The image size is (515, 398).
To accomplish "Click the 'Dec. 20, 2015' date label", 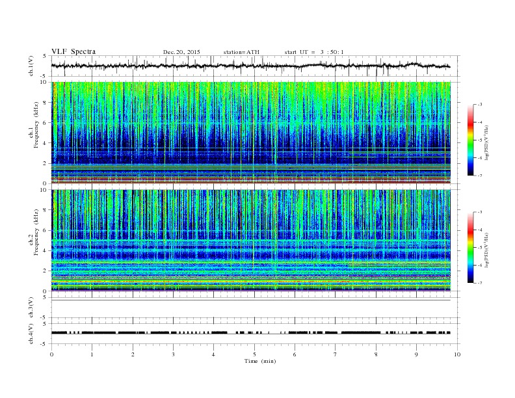I will (181, 52).
